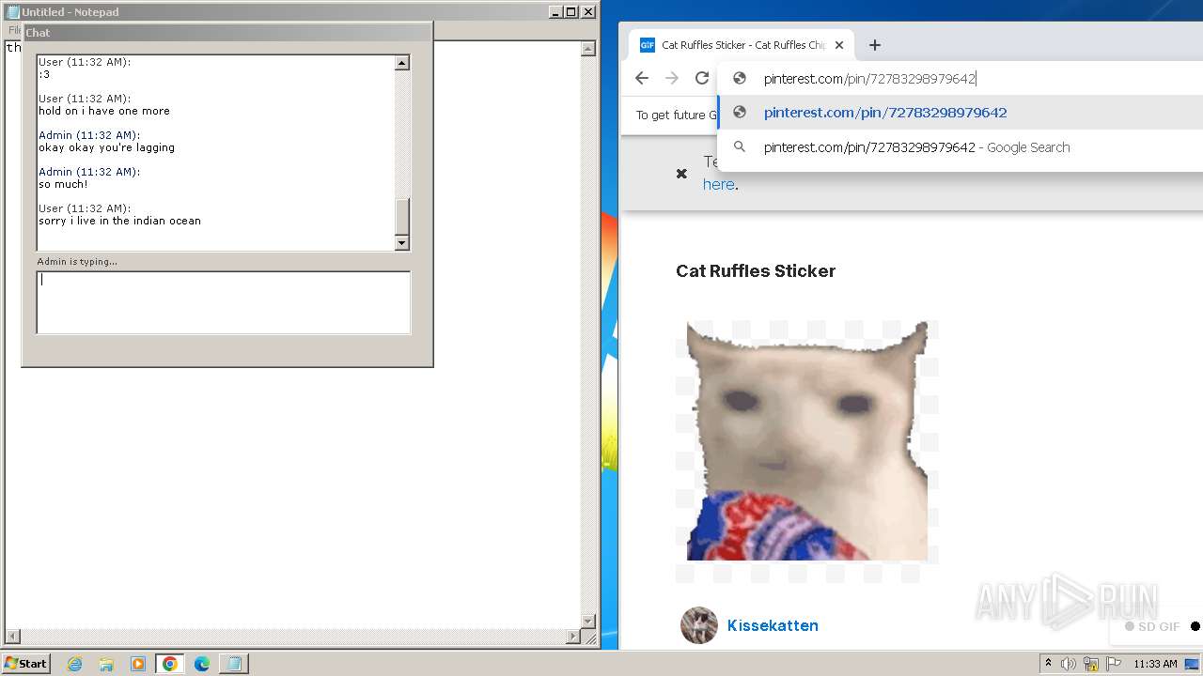Open Microsoft Edge from the taskbar
The image size is (1203, 676).
tap(202, 664)
